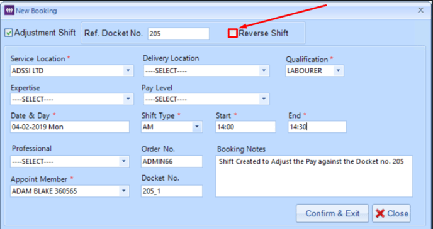Screen dimensions: 433x229
Task: Uncheck the Adjustment Shift checkbox
Action: pyautogui.click(x=9, y=33)
